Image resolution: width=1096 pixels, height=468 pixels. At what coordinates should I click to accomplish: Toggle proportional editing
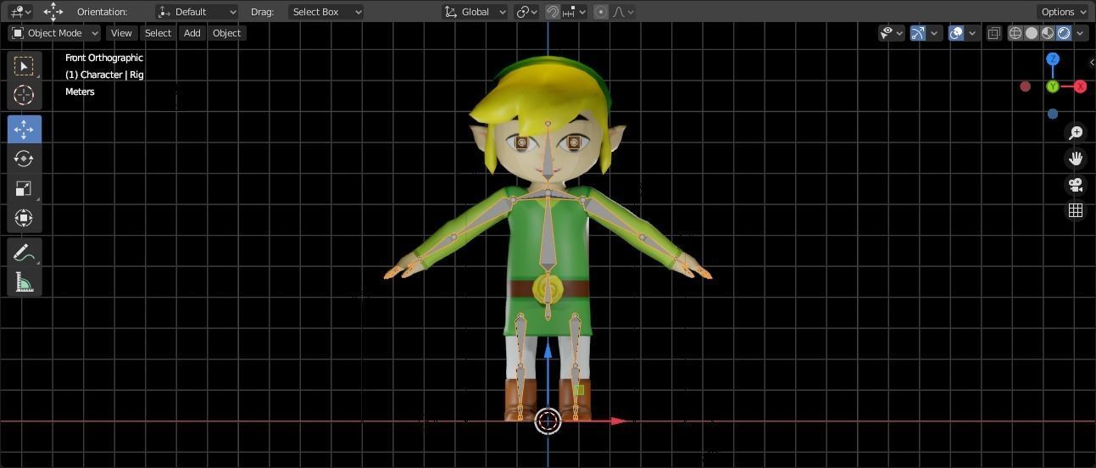pyautogui.click(x=600, y=12)
